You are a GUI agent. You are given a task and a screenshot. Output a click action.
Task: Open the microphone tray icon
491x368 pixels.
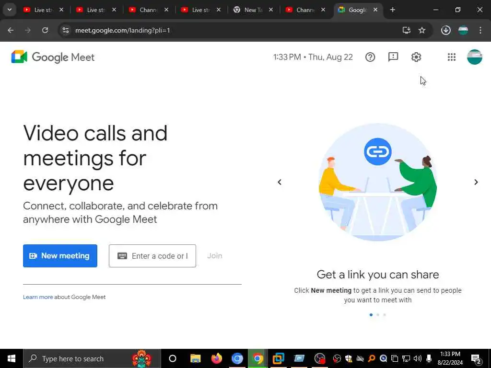tap(429, 358)
